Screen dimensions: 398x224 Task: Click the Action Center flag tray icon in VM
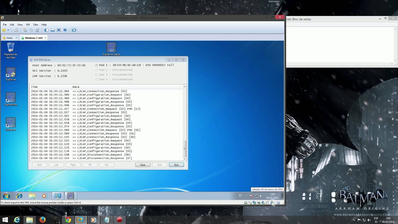(x=251, y=196)
